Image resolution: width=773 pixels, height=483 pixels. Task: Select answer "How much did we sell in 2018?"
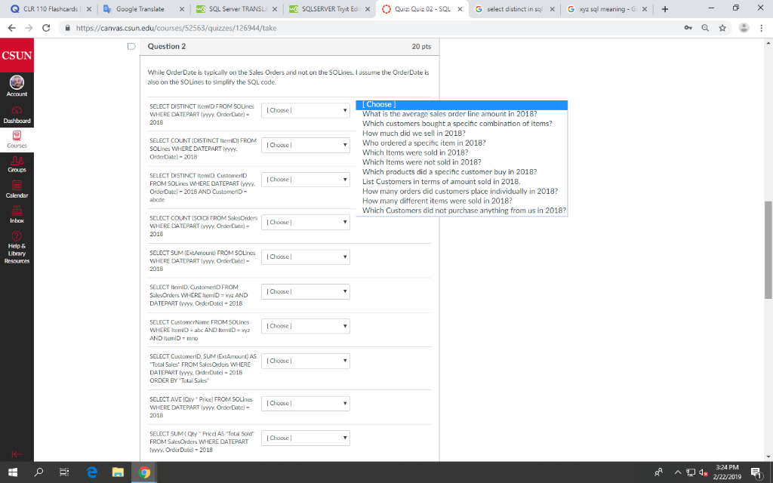tap(414, 133)
